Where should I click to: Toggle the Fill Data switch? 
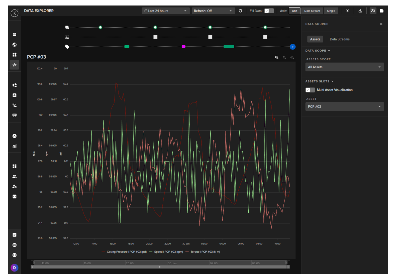pyautogui.click(x=269, y=11)
